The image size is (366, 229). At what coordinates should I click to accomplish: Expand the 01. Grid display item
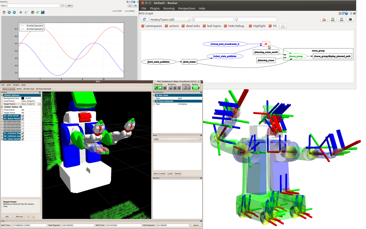click(x=2, y=116)
